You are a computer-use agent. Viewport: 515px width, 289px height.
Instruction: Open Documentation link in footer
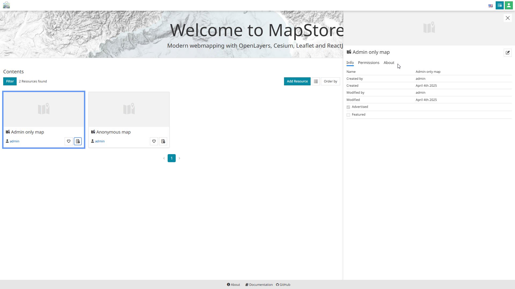(259, 285)
